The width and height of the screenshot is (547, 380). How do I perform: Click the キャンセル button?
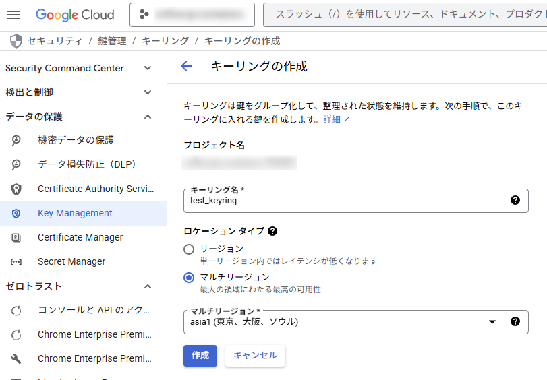coord(255,356)
